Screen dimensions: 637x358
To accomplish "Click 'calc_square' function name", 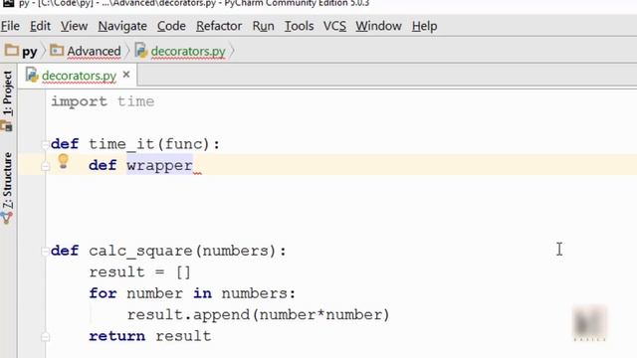I will tap(140, 251).
